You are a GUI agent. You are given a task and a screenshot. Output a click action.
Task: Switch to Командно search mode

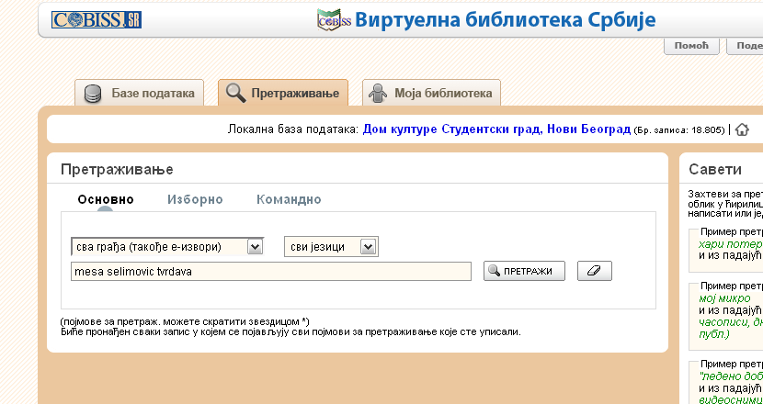click(289, 199)
